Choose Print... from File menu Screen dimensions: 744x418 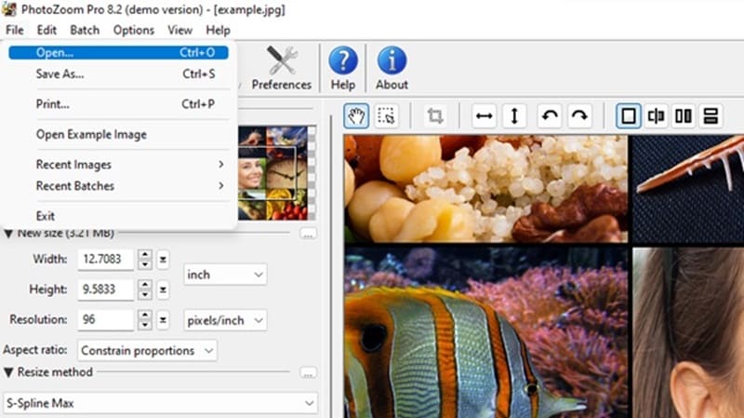click(x=118, y=103)
